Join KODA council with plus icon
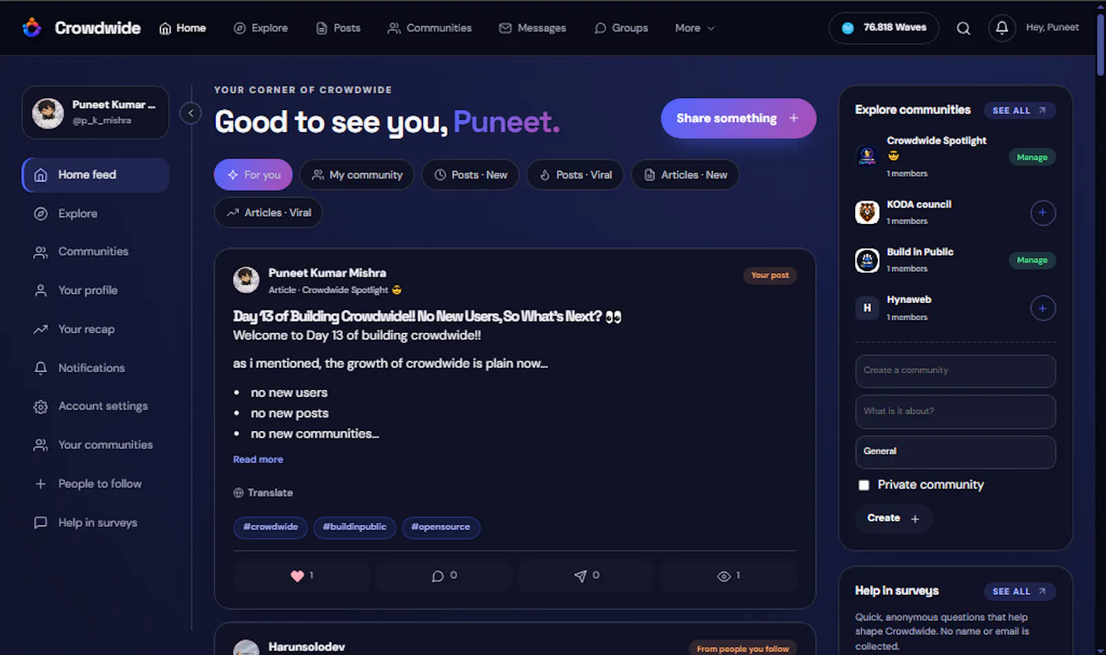The height and width of the screenshot is (655, 1106). click(x=1042, y=212)
